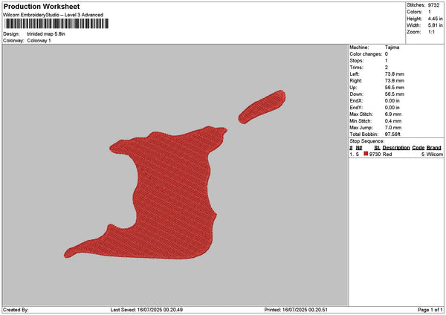Click the small red Tobago island shape
446x315 pixels.
coord(262,107)
